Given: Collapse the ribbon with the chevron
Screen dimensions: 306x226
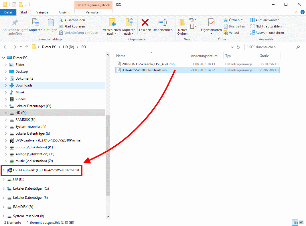Looking at the screenshot, I should click(x=296, y=12).
